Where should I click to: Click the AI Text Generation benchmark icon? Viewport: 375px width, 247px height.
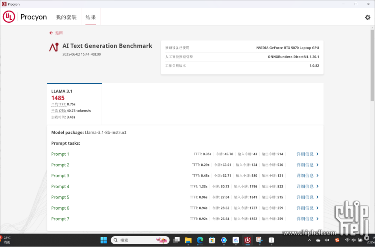pos(54,47)
